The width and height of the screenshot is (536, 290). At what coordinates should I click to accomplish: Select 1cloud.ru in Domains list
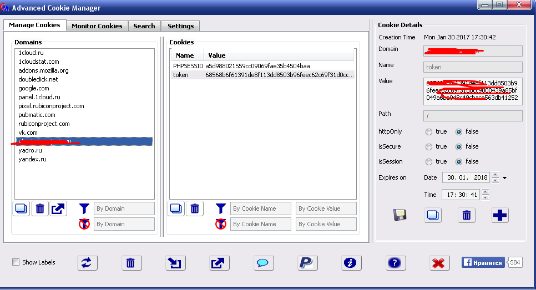coord(84,53)
